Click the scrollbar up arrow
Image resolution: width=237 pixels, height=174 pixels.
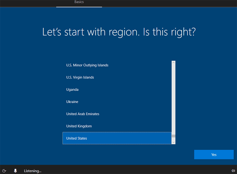(x=173, y=62)
